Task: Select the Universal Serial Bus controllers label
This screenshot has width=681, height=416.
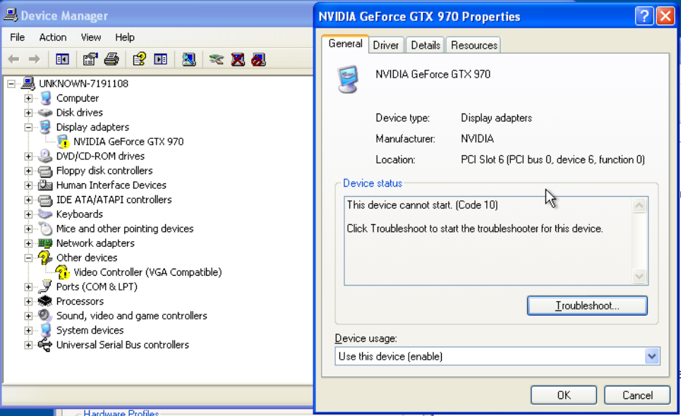Action: point(123,345)
